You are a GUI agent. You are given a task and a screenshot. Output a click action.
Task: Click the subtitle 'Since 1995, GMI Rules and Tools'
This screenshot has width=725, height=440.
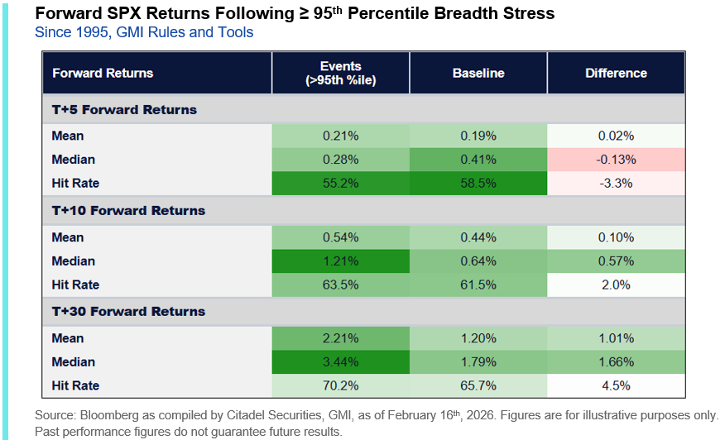tap(144, 33)
